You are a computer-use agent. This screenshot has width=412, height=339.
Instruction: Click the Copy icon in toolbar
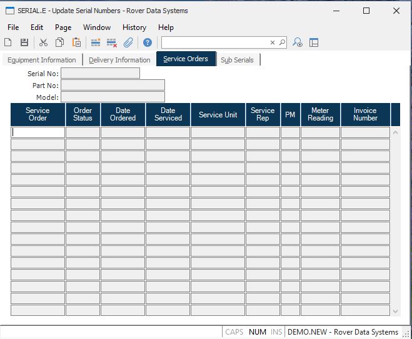pyautogui.click(x=59, y=42)
